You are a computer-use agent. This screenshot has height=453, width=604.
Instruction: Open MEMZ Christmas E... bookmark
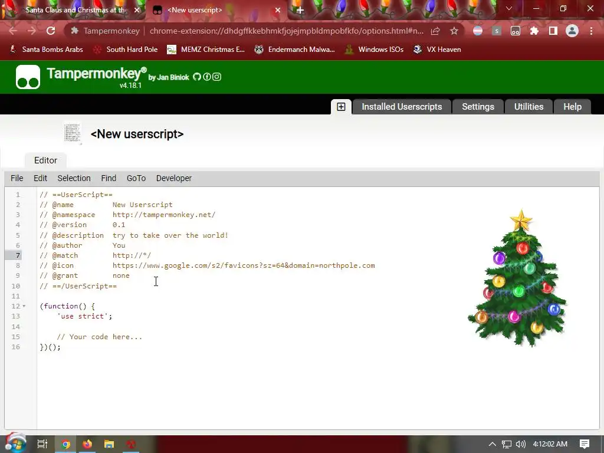[206, 50]
